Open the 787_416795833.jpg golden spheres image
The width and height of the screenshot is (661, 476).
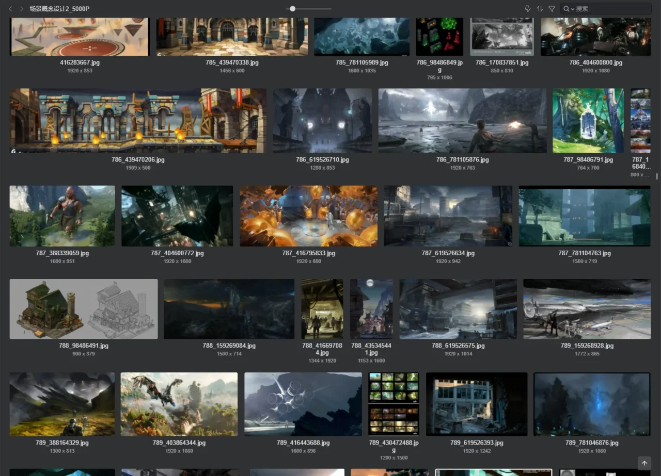(x=308, y=216)
